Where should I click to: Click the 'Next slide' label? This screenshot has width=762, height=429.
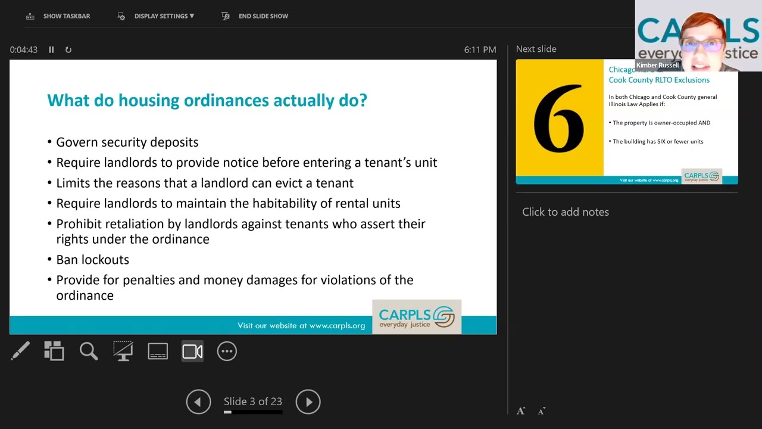point(536,49)
